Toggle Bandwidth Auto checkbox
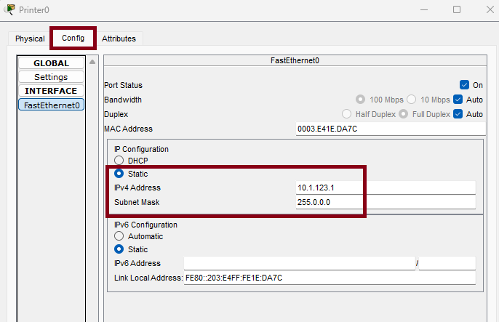Screen dimensions: 499x322 pyautogui.click(x=458, y=100)
